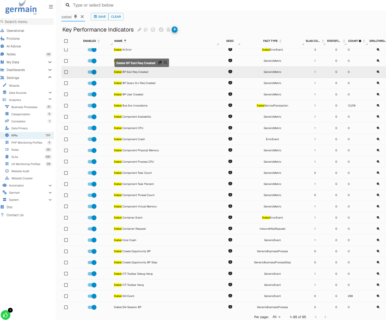
Task: Open drillthrough for Siebel Bus Svc Invocations
Action: (x=378, y=106)
